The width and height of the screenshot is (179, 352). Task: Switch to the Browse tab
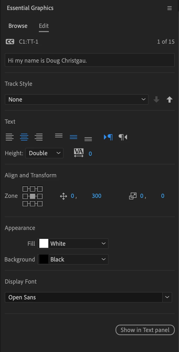pyautogui.click(x=18, y=26)
